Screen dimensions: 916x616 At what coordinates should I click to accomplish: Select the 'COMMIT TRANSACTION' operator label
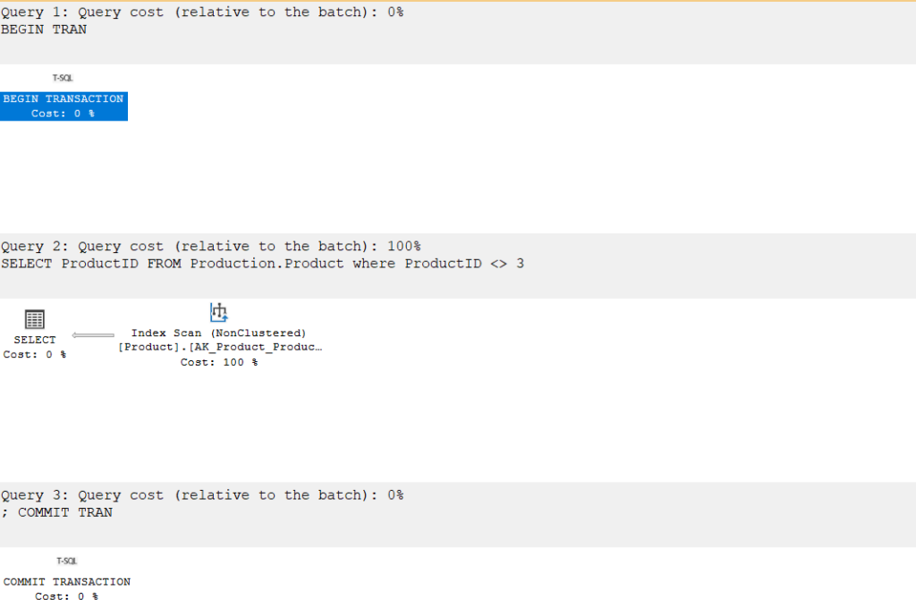[x=67, y=582]
